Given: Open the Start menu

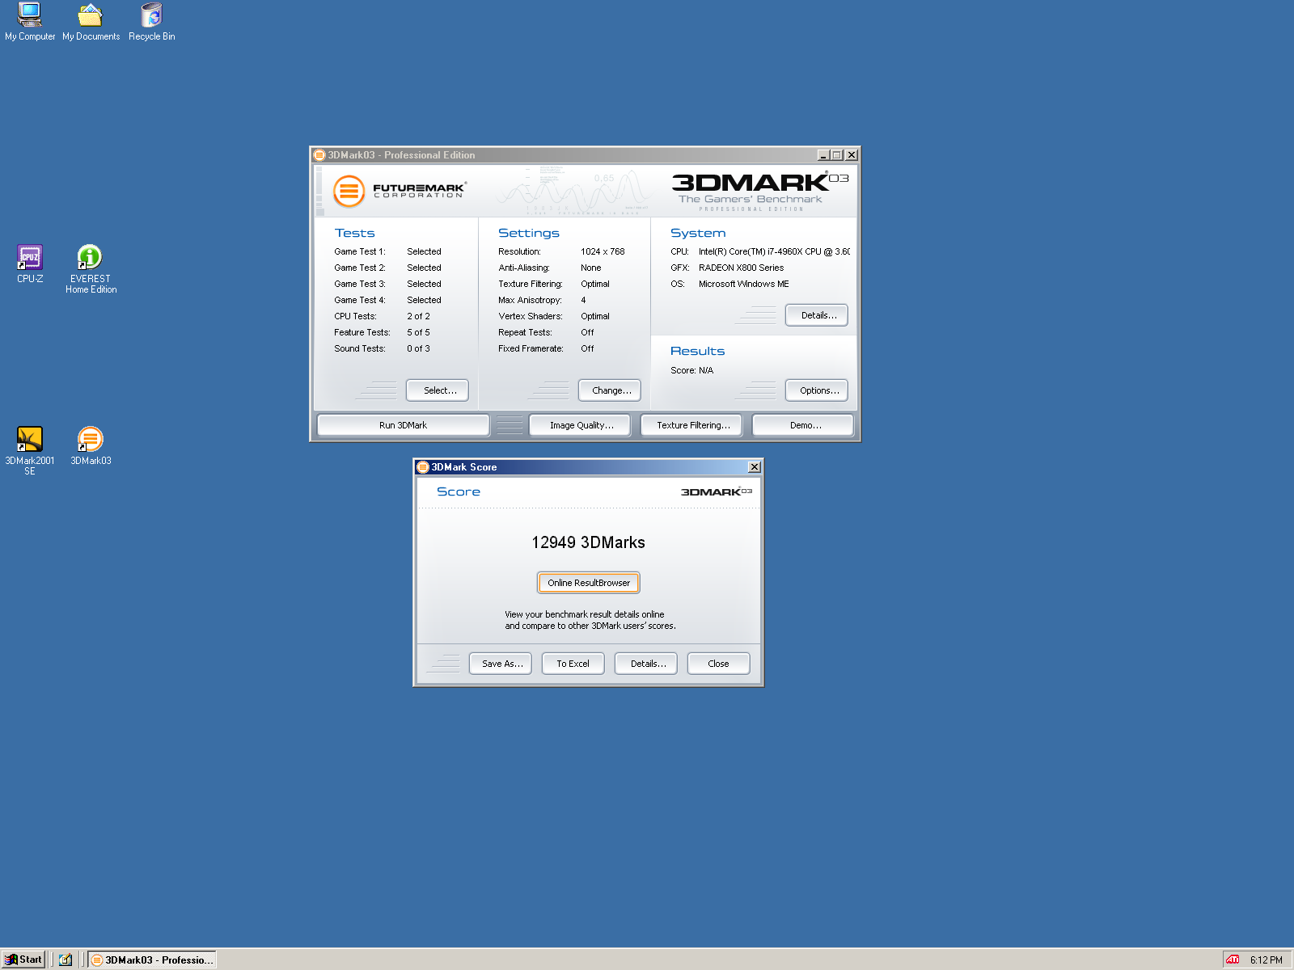Looking at the screenshot, I should coord(23,959).
